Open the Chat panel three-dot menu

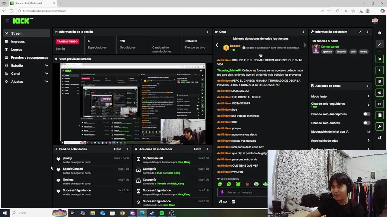303,32
